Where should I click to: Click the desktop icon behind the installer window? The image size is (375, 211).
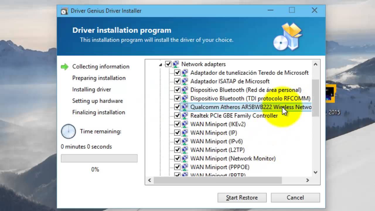(330, 93)
